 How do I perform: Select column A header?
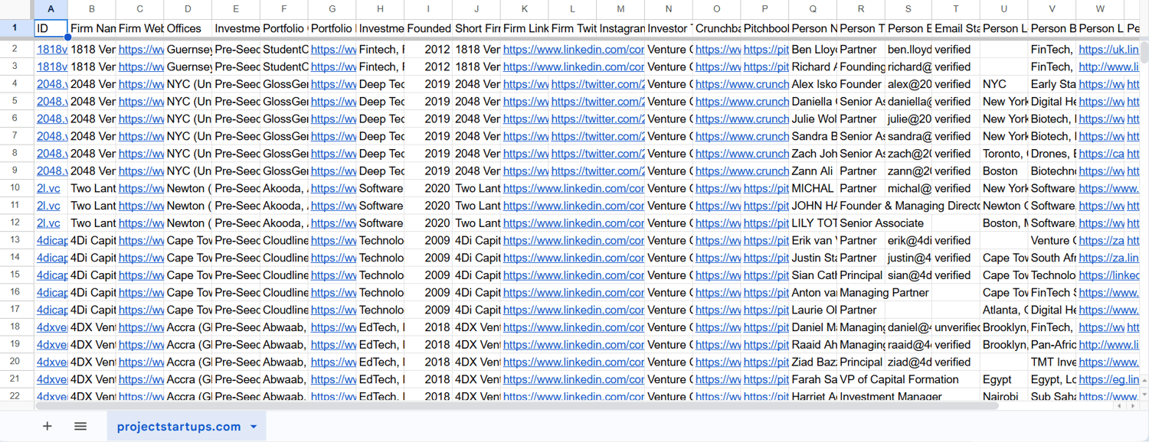click(x=51, y=8)
